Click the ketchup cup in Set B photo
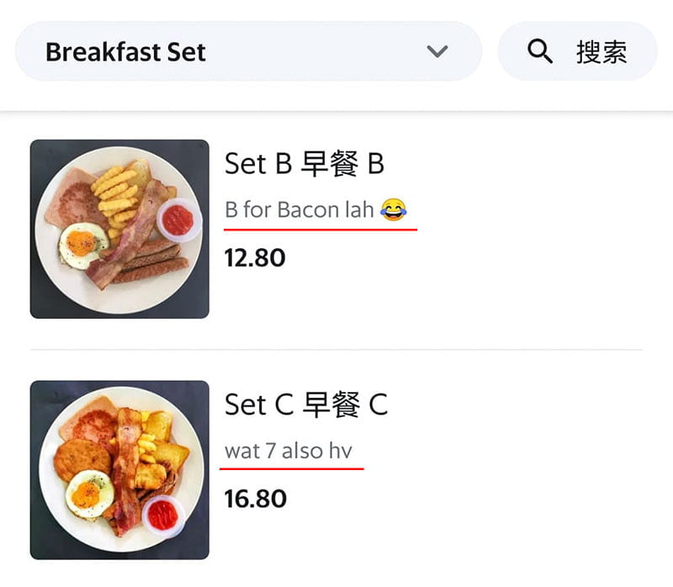The image size is (673, 587). (x=178, y=220)
